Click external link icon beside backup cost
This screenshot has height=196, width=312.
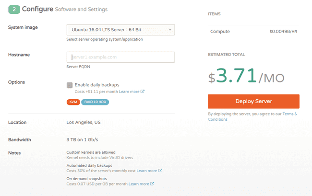point(142,92)
